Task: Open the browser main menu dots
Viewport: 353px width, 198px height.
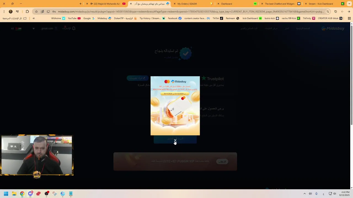Action: [4, 12]
